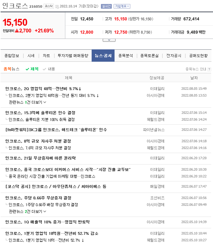Image resolution: width=213 pixels, height=245 pixels.
Task: Open article 인크로스, 1Q 매출액 10% 증가…영업익 반토막
Action: (47, 222)
